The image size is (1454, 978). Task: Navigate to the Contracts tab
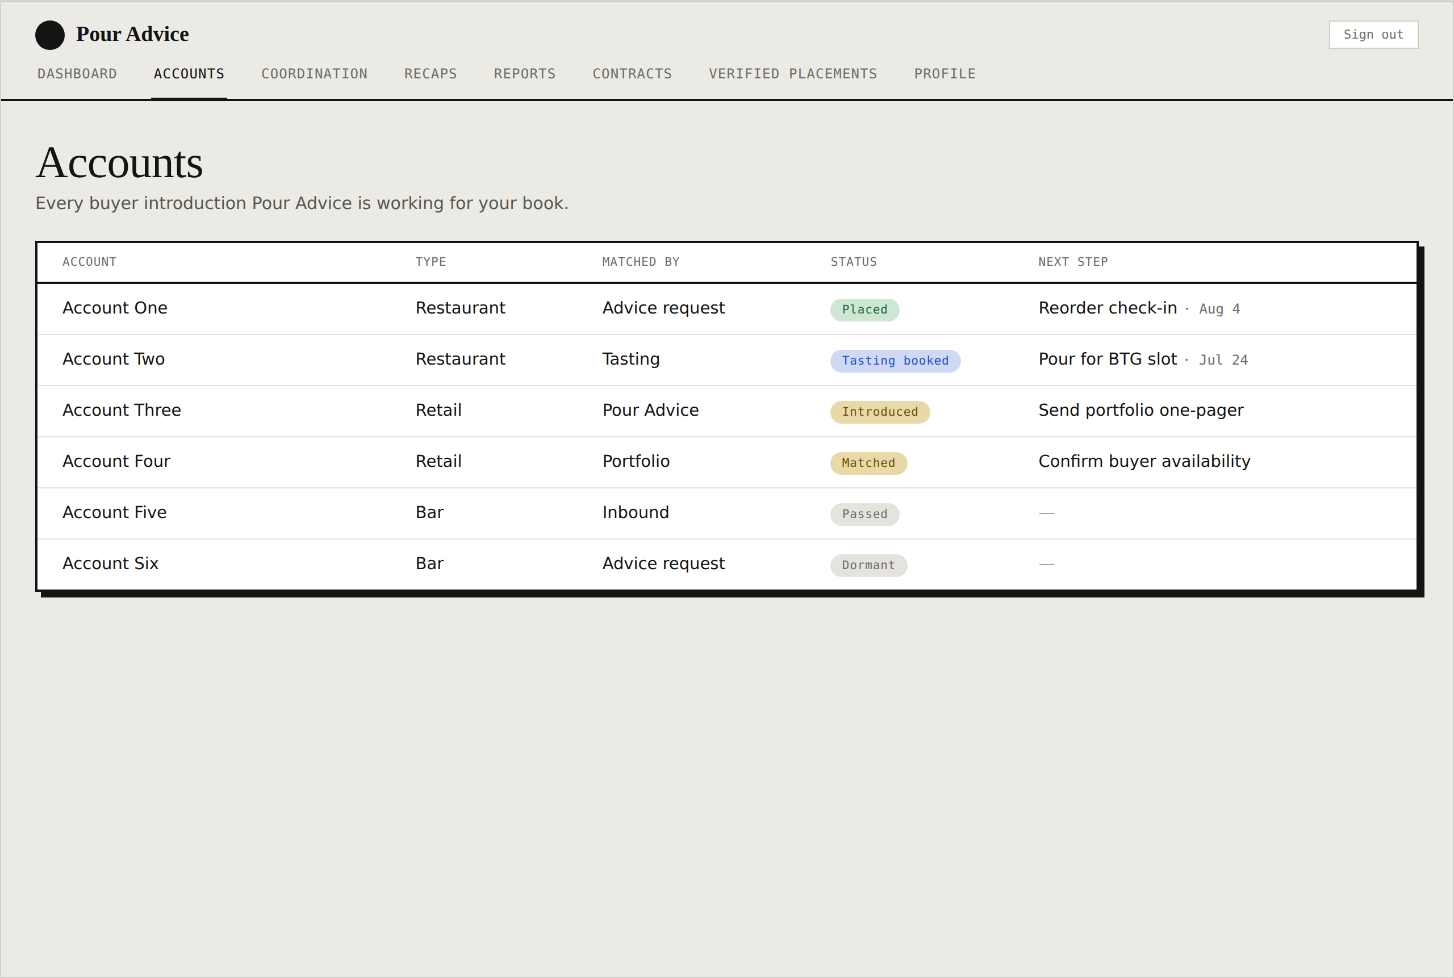[632, 74]
